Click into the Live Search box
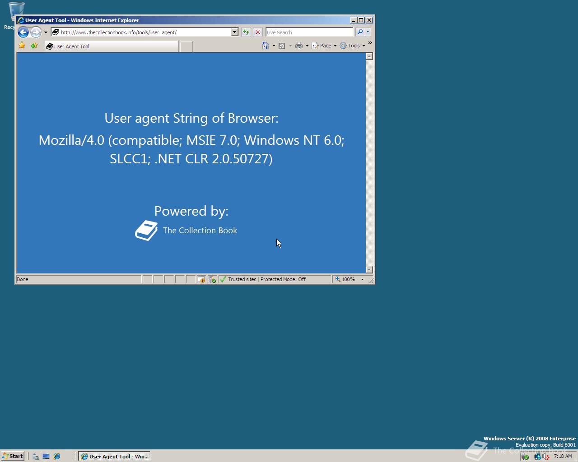Screen dimensions: 578x462 pyautogui.click(x=309, y=32)
